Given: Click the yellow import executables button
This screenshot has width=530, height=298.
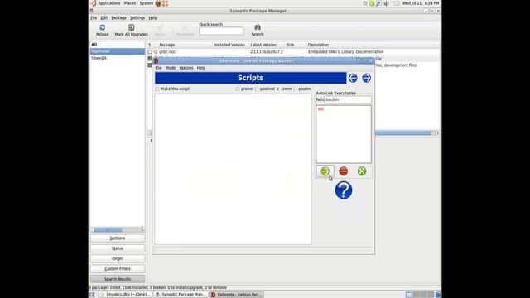Looking at the screenshot, I should 325,171.
